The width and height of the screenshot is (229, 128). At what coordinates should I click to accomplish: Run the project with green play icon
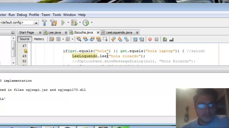[63, 23]
